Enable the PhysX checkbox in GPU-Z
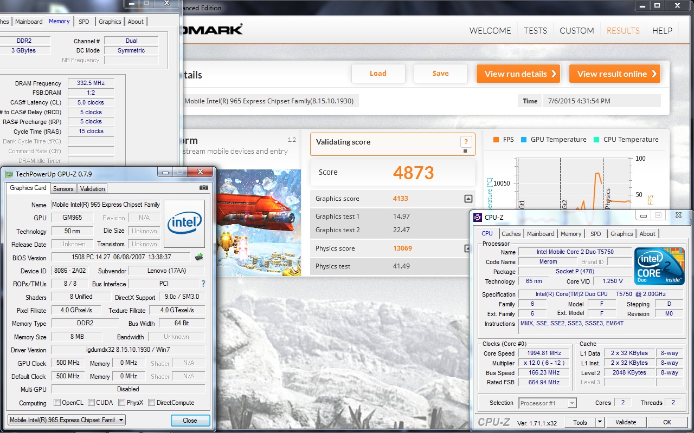The width and height of the screenshot is (694, 433). point(121,403)
